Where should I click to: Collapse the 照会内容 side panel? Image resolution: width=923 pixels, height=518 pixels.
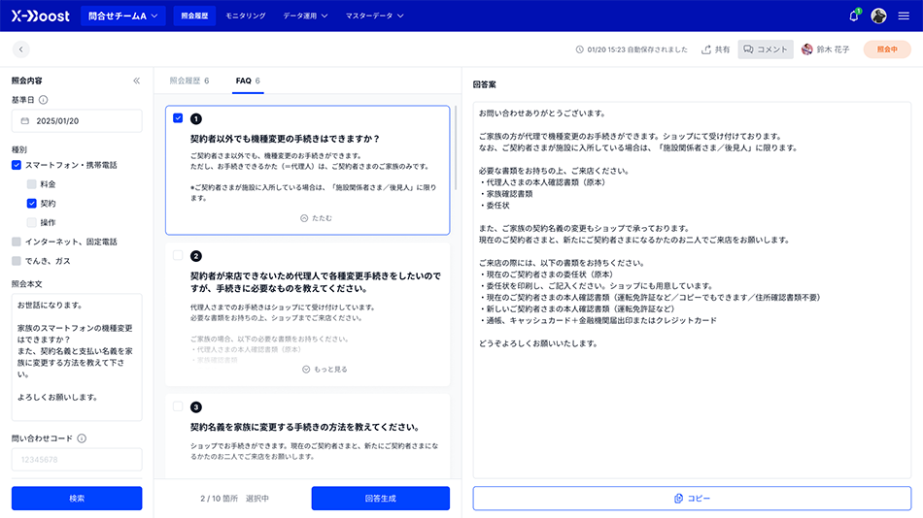click(x=136, y=81)
